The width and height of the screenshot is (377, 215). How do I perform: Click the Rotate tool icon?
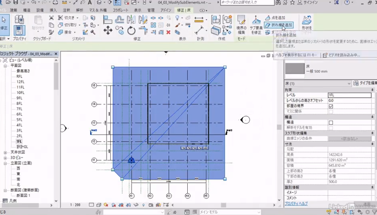point(131,31)
